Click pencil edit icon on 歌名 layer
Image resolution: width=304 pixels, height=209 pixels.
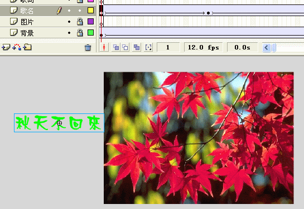(x=59, y=11)
